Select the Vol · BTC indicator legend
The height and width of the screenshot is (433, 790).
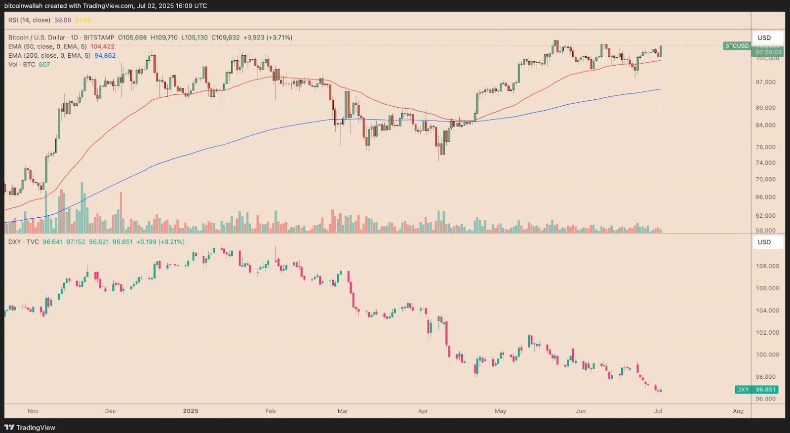pos(22,64)
